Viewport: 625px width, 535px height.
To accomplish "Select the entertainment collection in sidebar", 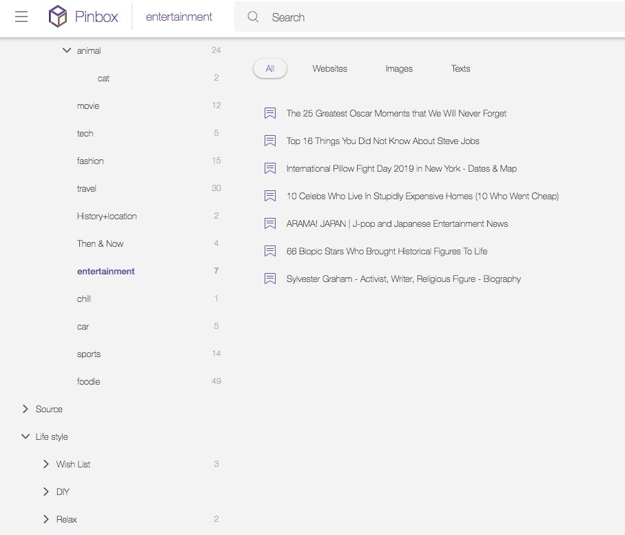I will tap(105, 271).
